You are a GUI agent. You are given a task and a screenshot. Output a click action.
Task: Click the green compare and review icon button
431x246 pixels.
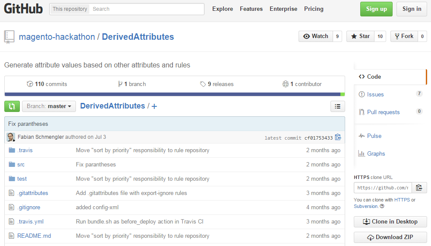tap(12, 106)
